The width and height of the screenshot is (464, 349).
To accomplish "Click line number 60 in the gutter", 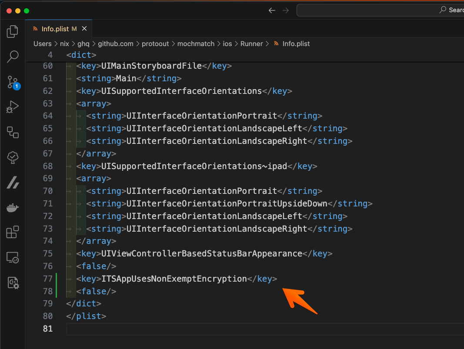I will 48,66.
